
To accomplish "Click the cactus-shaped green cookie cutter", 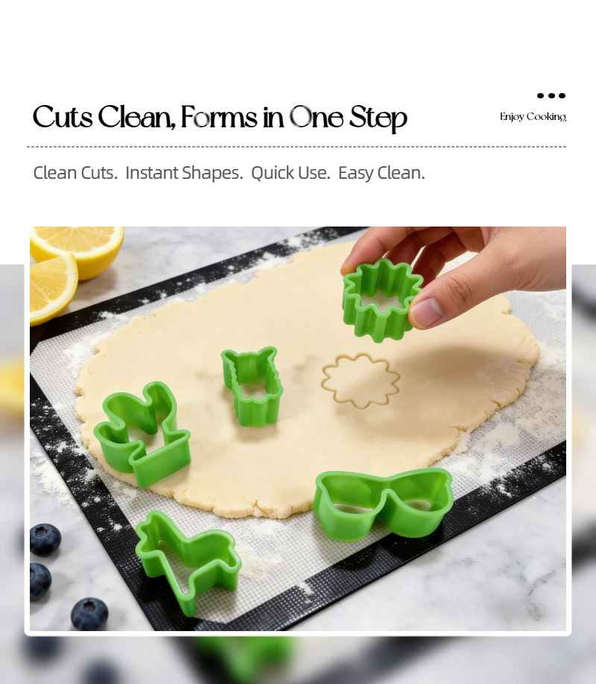I will 142,434.
